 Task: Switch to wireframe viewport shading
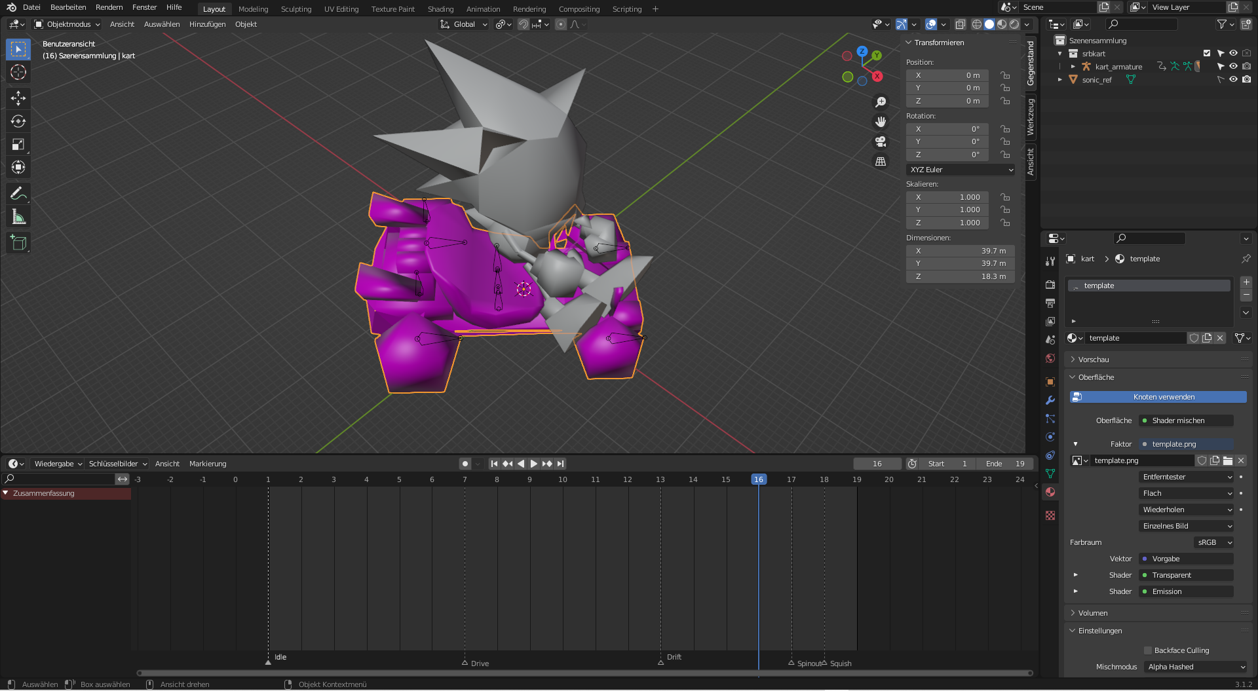pos(977,24)
